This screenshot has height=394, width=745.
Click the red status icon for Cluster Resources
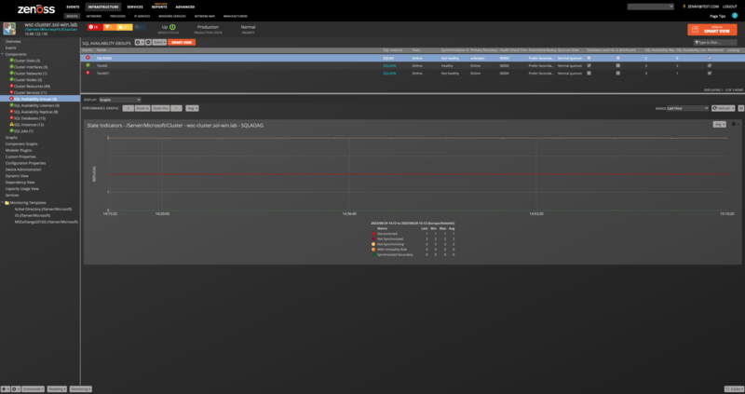click(11, 87)
